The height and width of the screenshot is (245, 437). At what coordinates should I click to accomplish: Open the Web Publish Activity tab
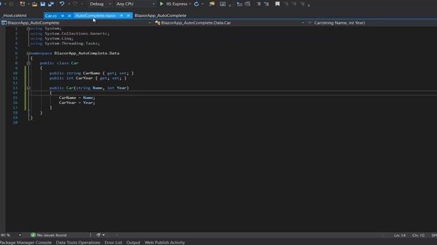[165, 242]
